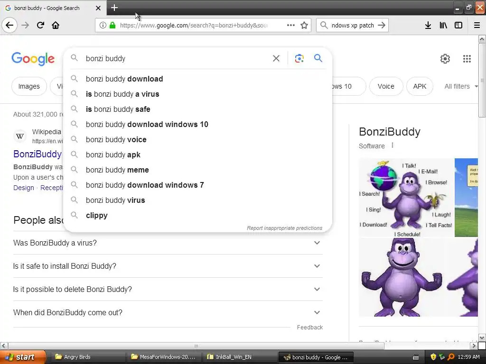
Task: Switch to Angry Birds taskbar window
Action: (87, 357)
